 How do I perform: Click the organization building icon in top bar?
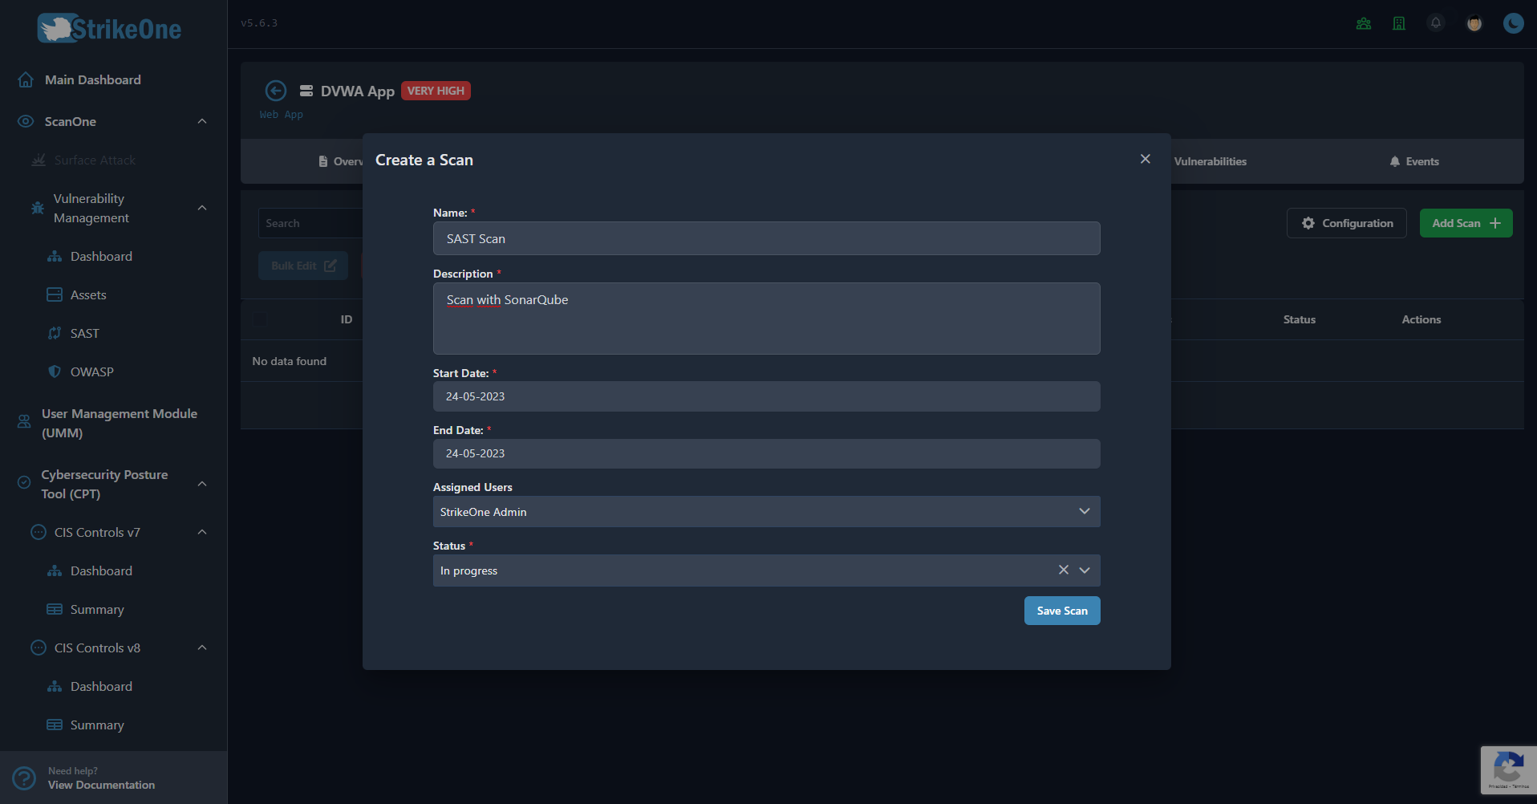1398,23
